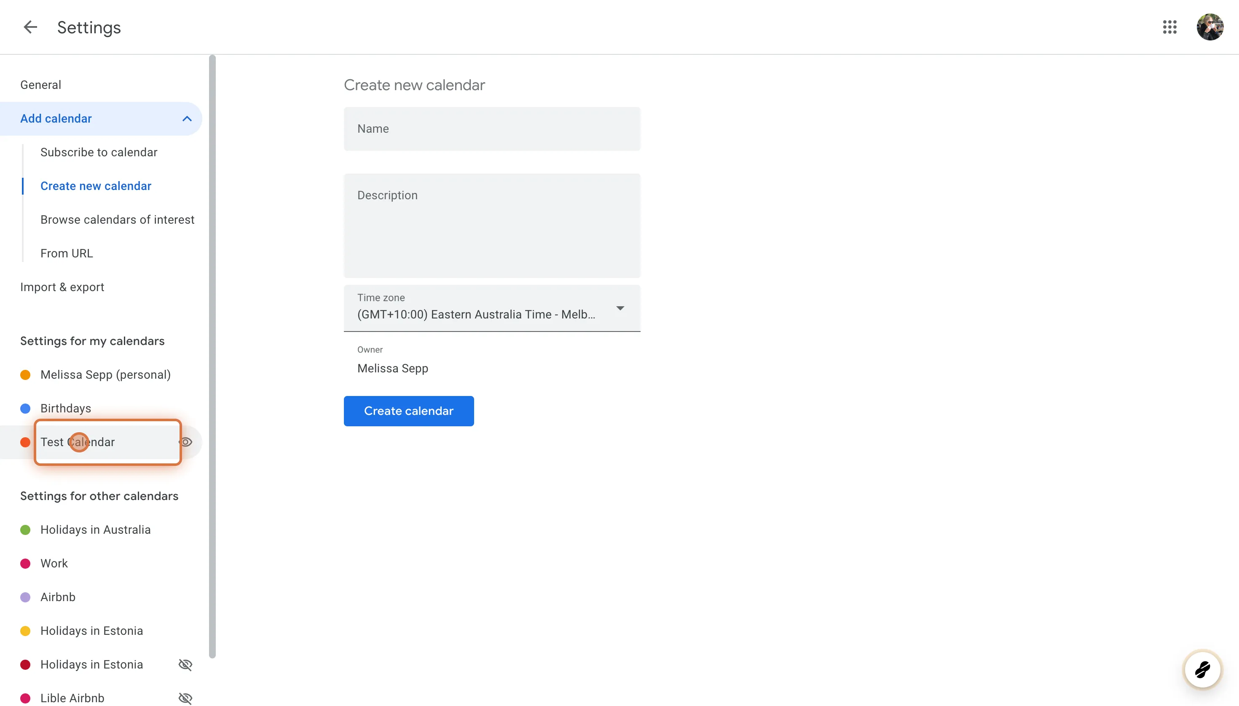This screenshot has height=706, width=1239.
Task: Open Work calendar settings
Action: point(54,564)
